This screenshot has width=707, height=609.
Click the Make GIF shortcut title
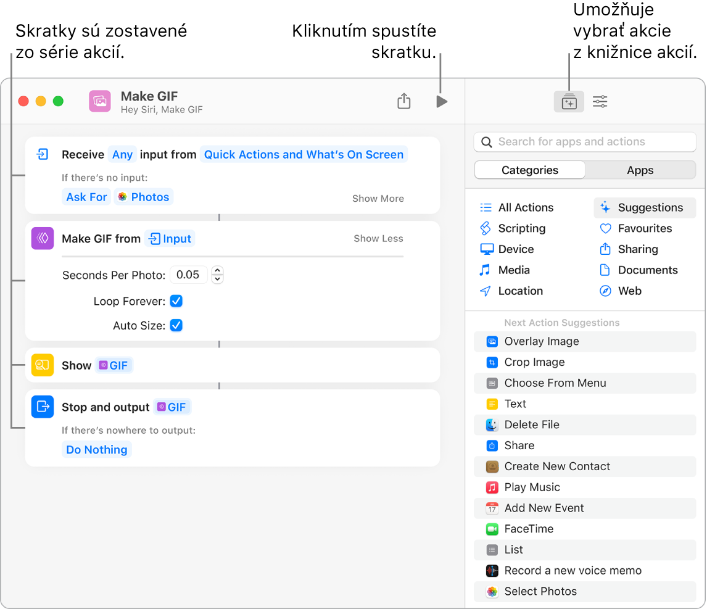149,96
